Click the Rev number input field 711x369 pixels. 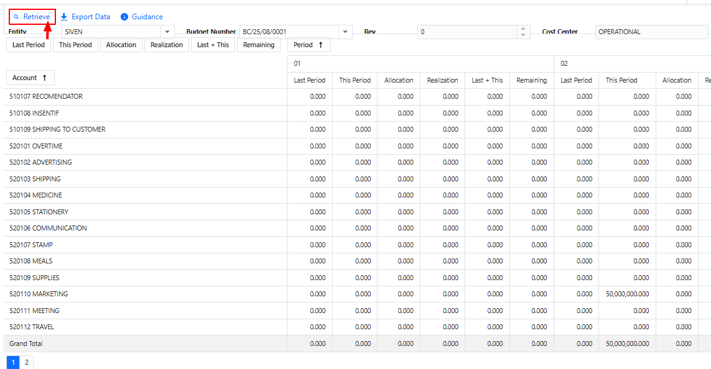[467, 32]
